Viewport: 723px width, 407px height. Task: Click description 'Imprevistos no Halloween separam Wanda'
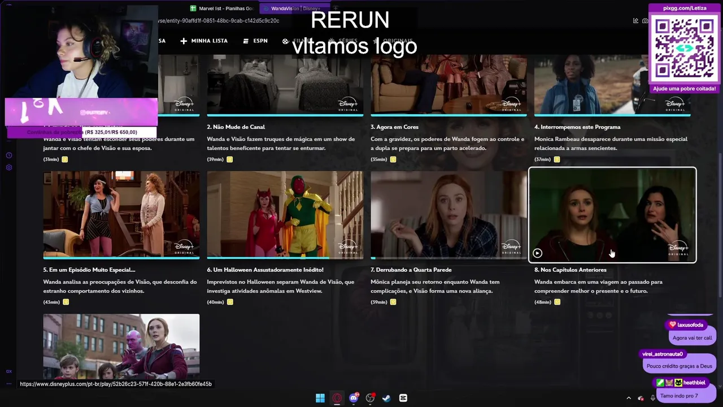click(281, 286)
